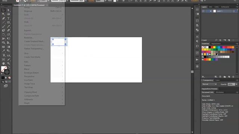Screen dimensions: 239x134
Task: Select the Paintbrush tool
Action: coord(3,26)
